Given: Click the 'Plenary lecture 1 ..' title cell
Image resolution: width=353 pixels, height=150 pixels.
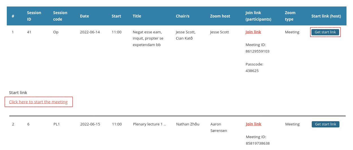Looking at the screenshot, I should tap(149, 124).
